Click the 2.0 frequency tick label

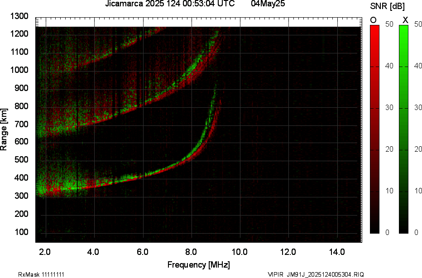(45, 252)
